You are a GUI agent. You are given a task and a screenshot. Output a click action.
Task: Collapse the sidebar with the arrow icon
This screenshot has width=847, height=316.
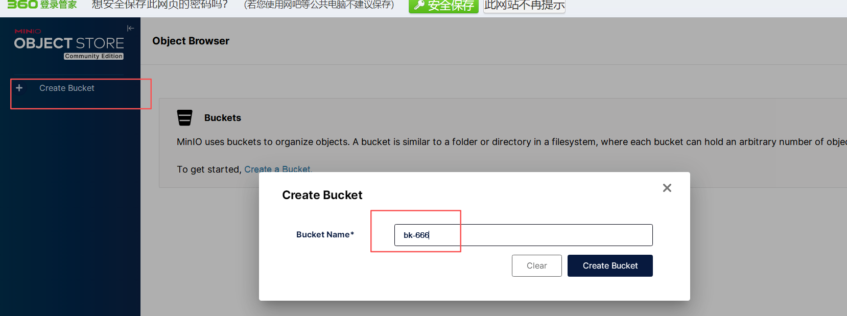pyautogui.click(x=130, y=29)
